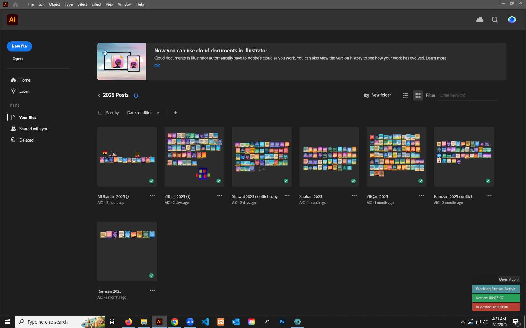526x328 pixels.
Task: Open the Date modified sort dropdown
Action: point(143,113)
